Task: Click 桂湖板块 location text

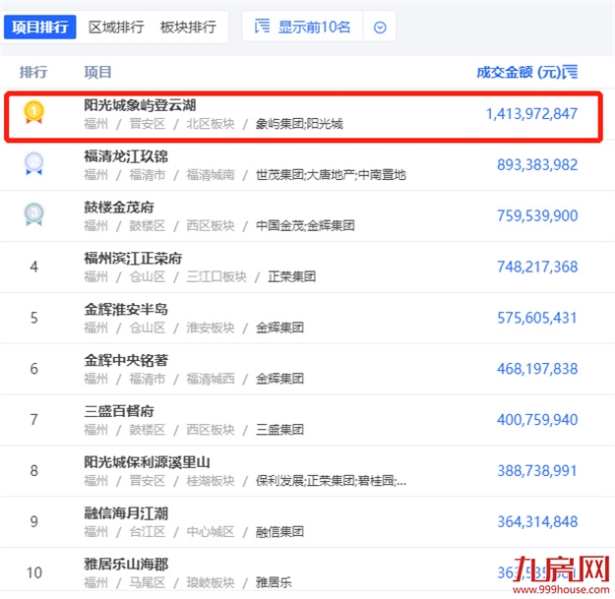Action: (x=211, y=481)
